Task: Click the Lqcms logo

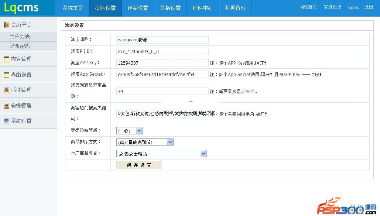Action: (21, 8)
